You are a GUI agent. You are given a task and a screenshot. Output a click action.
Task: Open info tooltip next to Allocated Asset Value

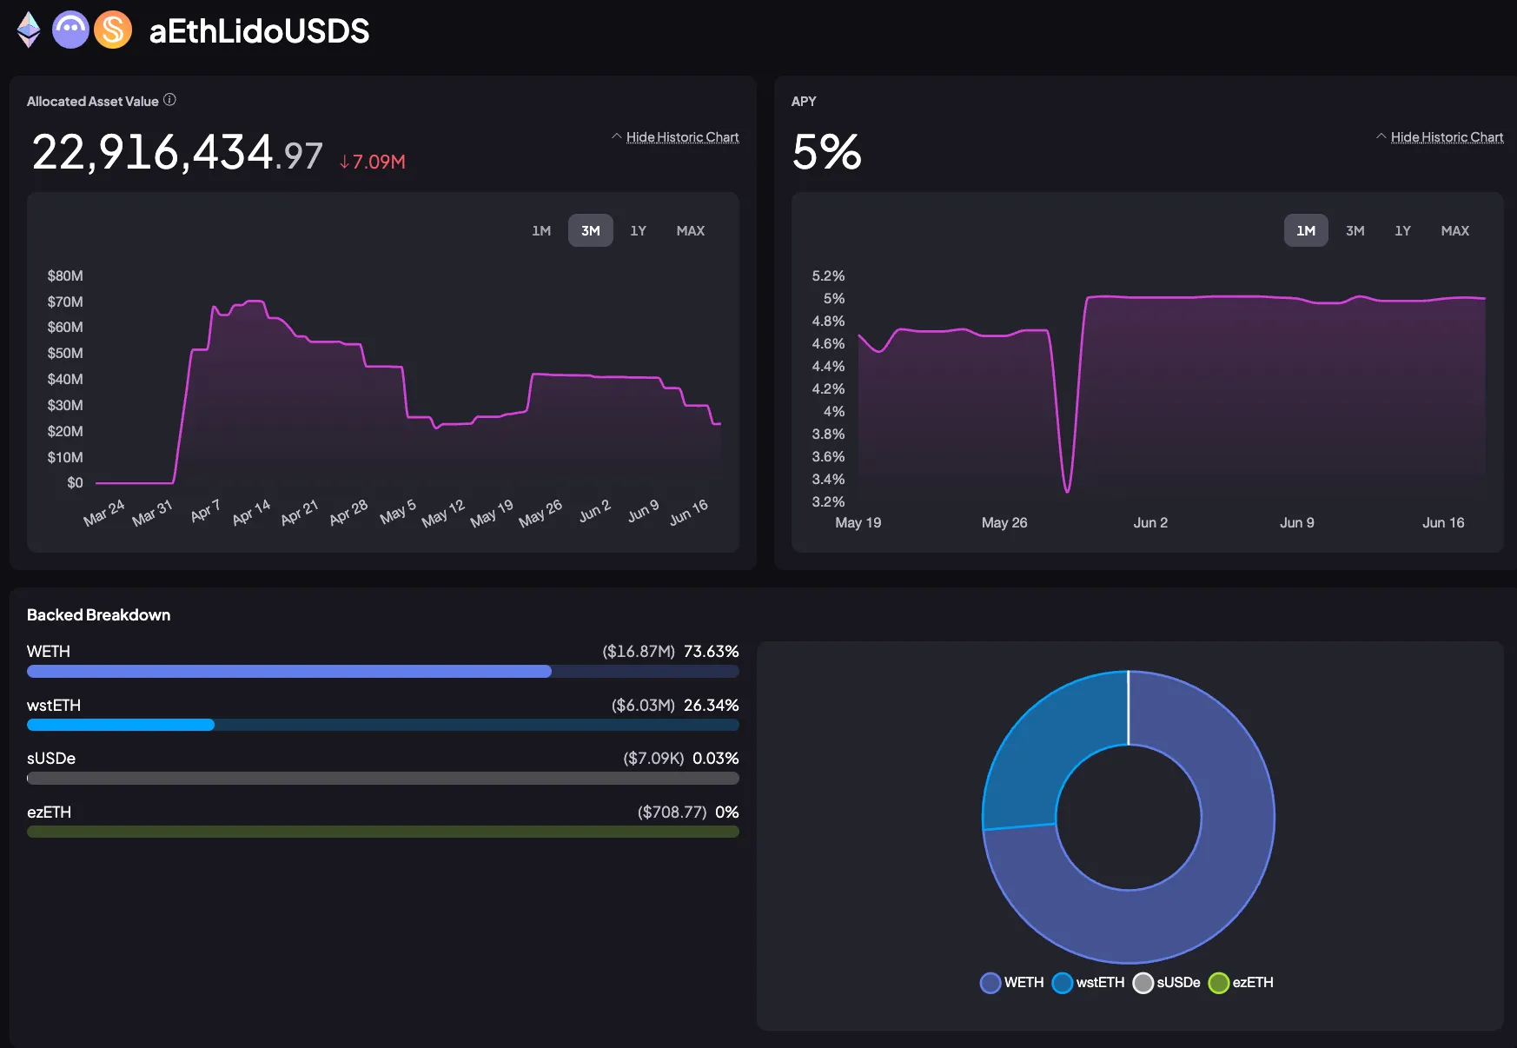coord(170,100)
